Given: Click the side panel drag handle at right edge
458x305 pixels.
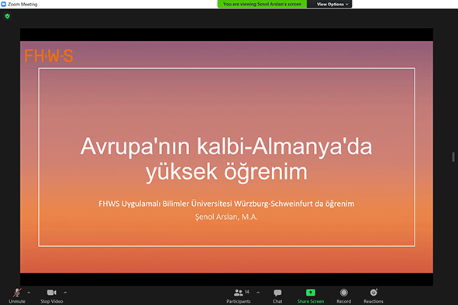Looking at the screenshot, I should coord(453,156).
